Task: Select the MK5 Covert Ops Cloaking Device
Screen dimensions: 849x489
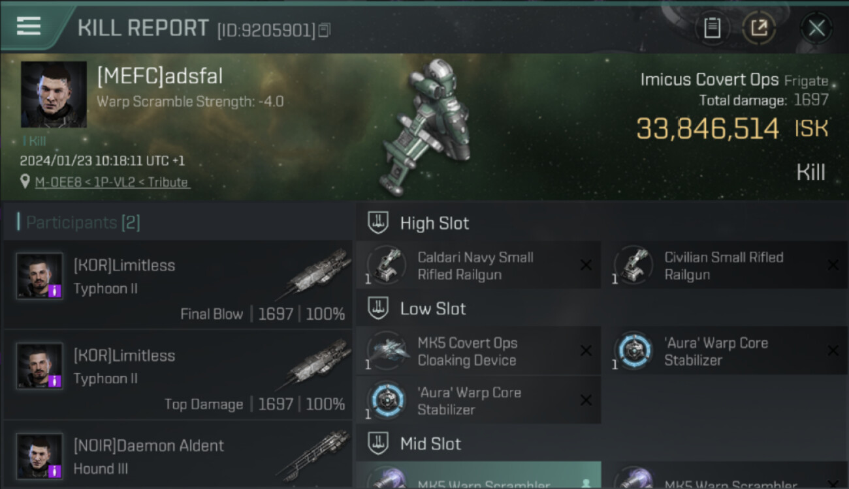Action: click(x=479, y=351)
